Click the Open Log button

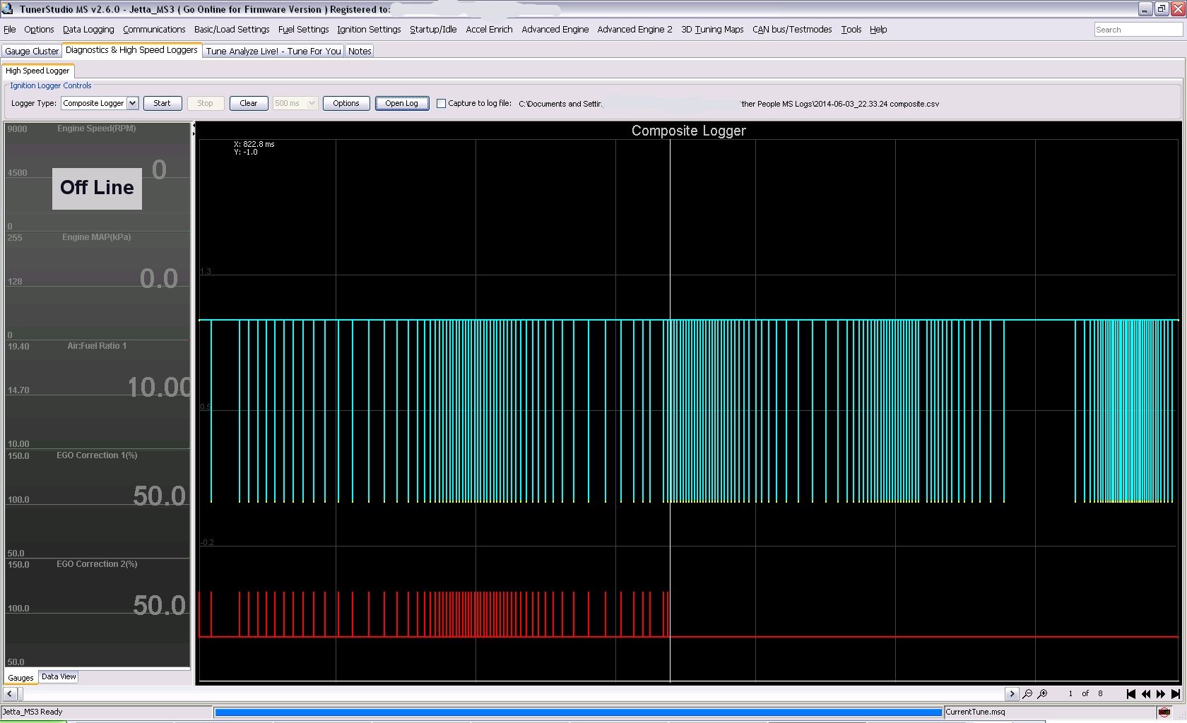(401, 103)
